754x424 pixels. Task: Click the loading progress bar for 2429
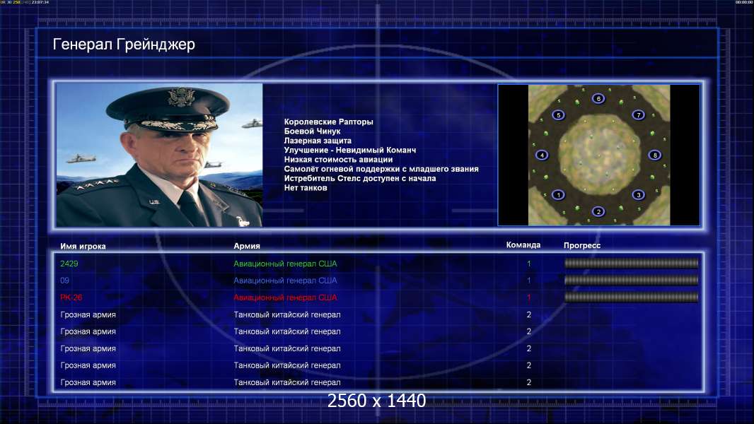point(631,263)
